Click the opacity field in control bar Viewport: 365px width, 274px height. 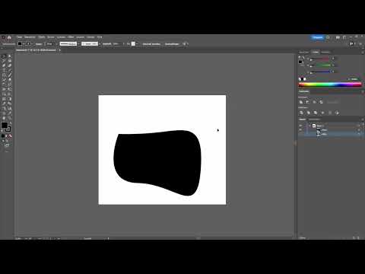click(116, 44)
